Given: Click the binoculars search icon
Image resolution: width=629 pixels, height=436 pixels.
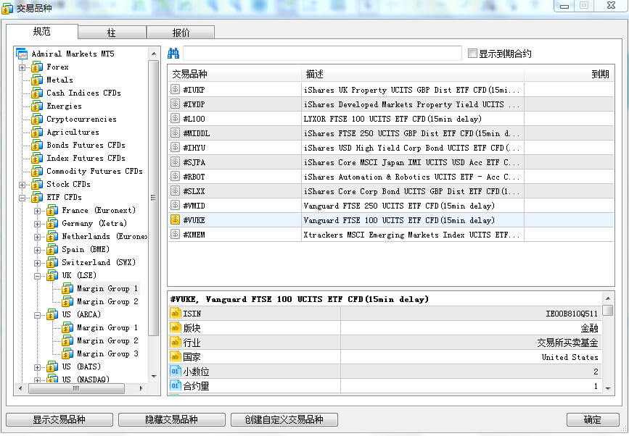Looking at the screenshot, I should 173,54.
